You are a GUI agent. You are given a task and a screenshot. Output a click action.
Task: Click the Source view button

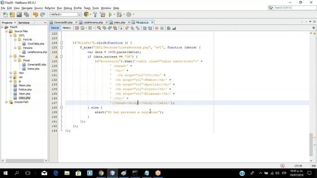coord(55,28)
